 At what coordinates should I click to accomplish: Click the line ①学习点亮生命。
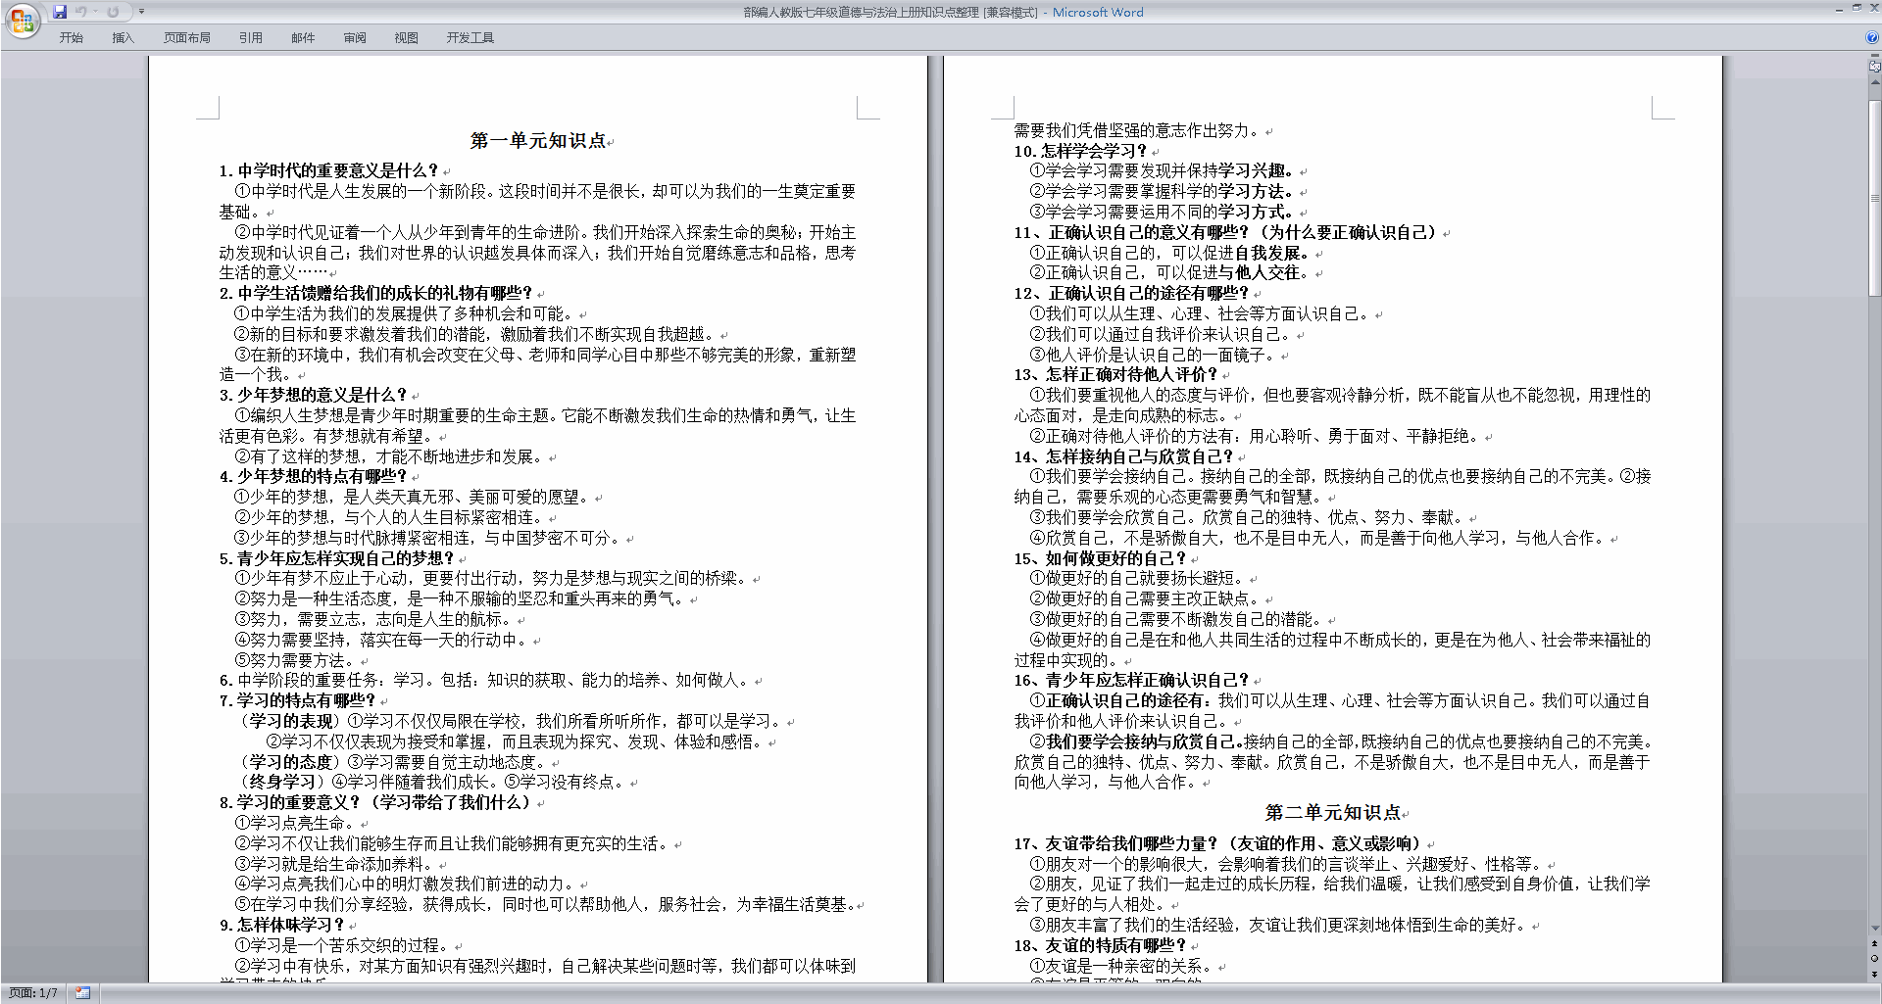tap(295, 823)
